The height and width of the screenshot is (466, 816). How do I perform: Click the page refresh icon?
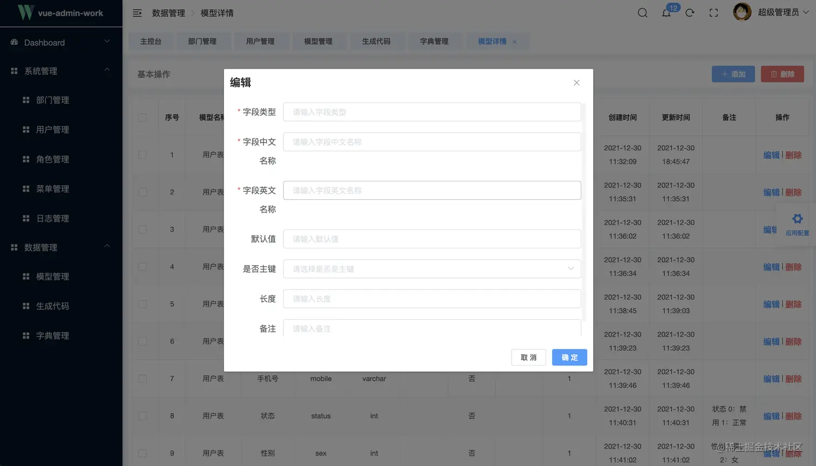(690, 12)
